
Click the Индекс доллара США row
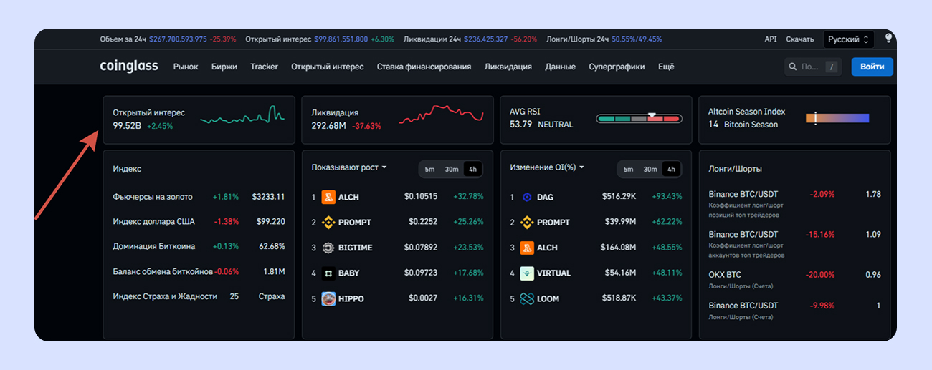coord(199,222)
